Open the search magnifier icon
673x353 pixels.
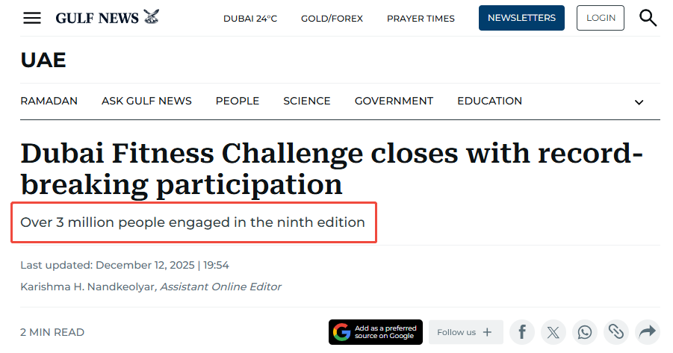(x=648, y=18)
